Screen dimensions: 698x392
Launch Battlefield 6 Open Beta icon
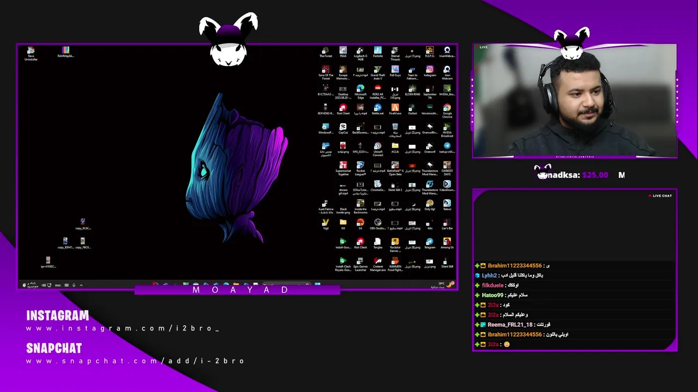[395, 168]
